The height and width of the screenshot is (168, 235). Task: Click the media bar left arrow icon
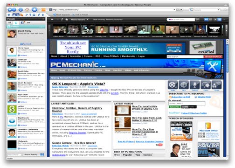pyautogui.click(x=52, y=20)
